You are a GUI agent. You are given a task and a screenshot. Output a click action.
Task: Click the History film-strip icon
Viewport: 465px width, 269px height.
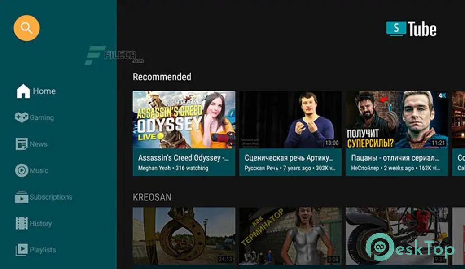click(x=22, y=223)
